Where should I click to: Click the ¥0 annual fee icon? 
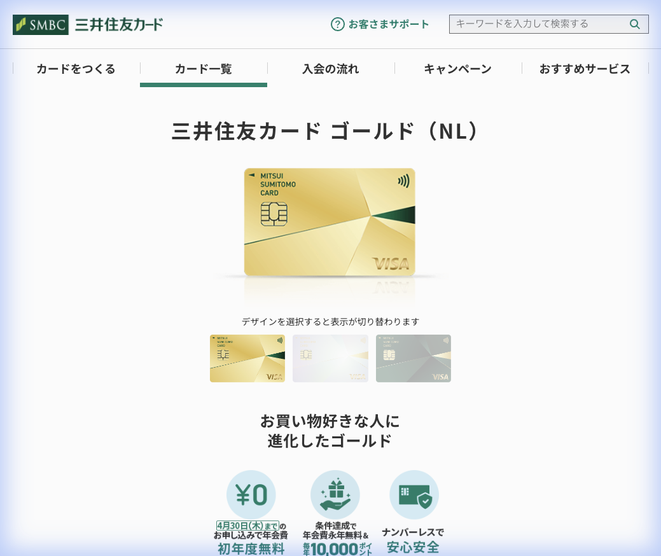coord(252,494)
